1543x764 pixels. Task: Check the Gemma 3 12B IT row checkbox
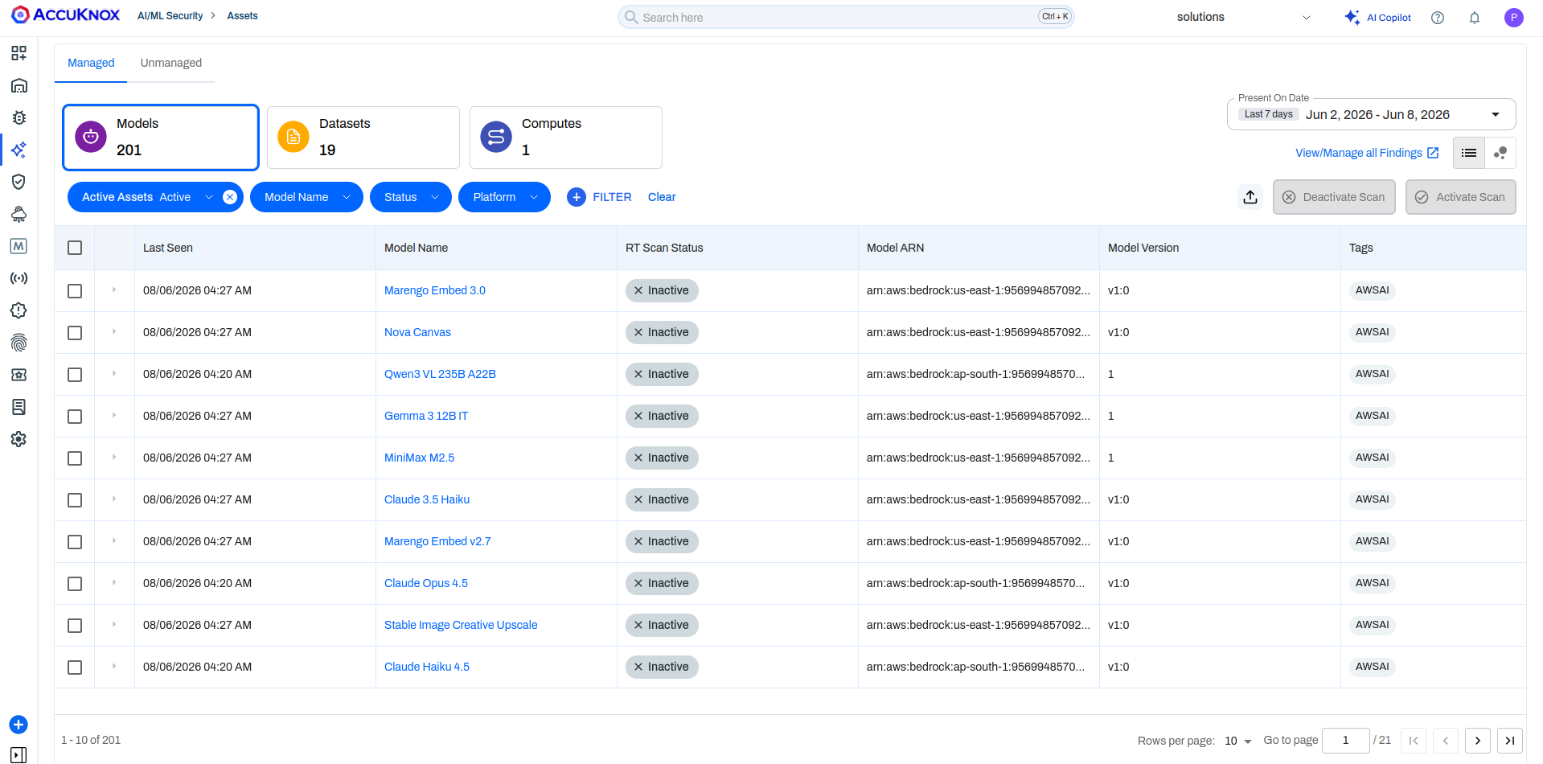(75, 417)
